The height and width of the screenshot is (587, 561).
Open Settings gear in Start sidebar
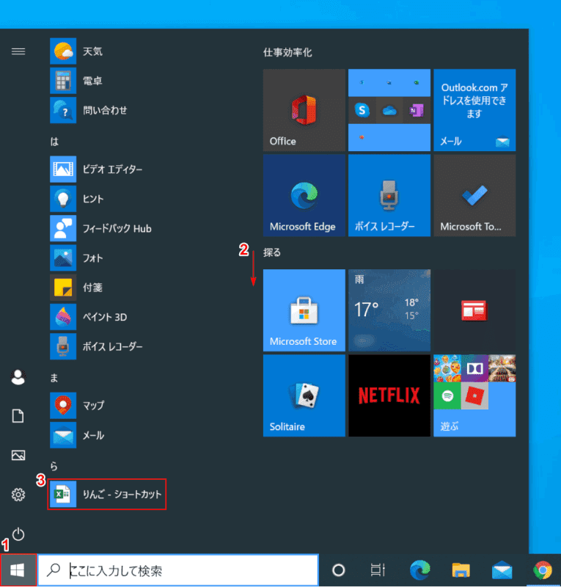point(18,495)
